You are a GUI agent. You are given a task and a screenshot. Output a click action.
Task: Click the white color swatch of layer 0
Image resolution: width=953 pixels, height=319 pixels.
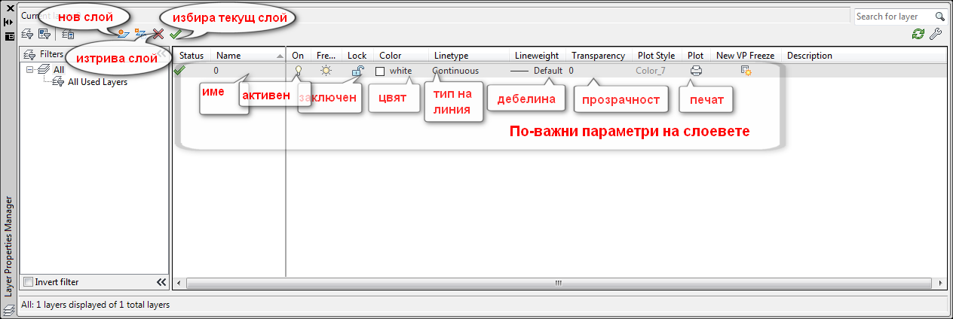[381, 71]
